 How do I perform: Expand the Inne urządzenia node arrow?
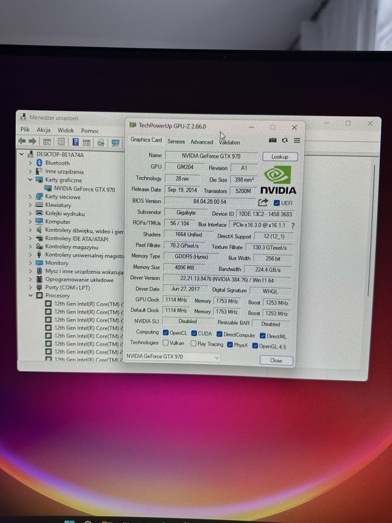pos(30,171)
